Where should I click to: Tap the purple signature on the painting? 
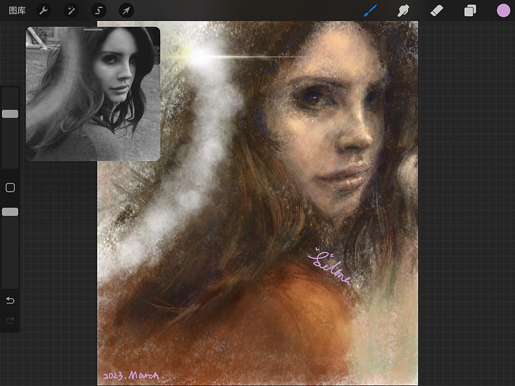[x=329, y=266]
